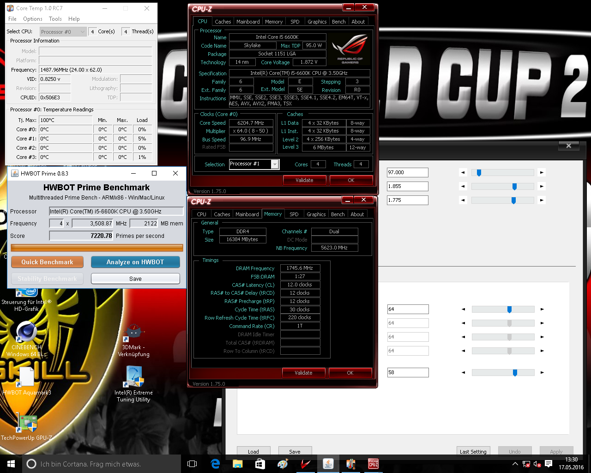This screenshot has height=473, width=591.
Task: Open About tab in lower CPU-Z window
Action: 357,214
